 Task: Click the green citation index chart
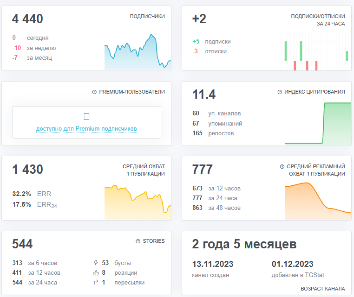click(x=318, y=124)
